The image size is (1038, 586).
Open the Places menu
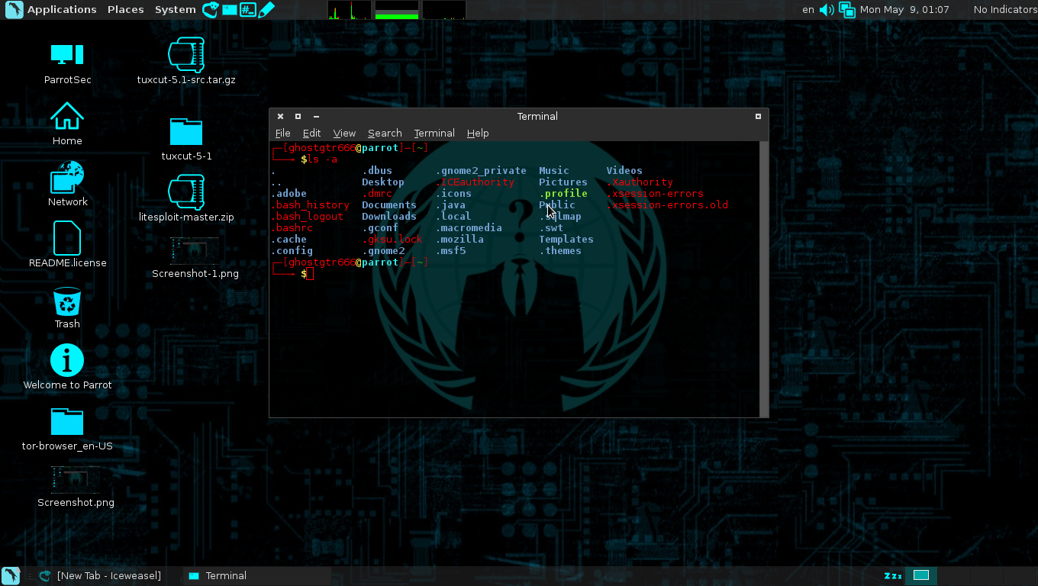(126, 10)
